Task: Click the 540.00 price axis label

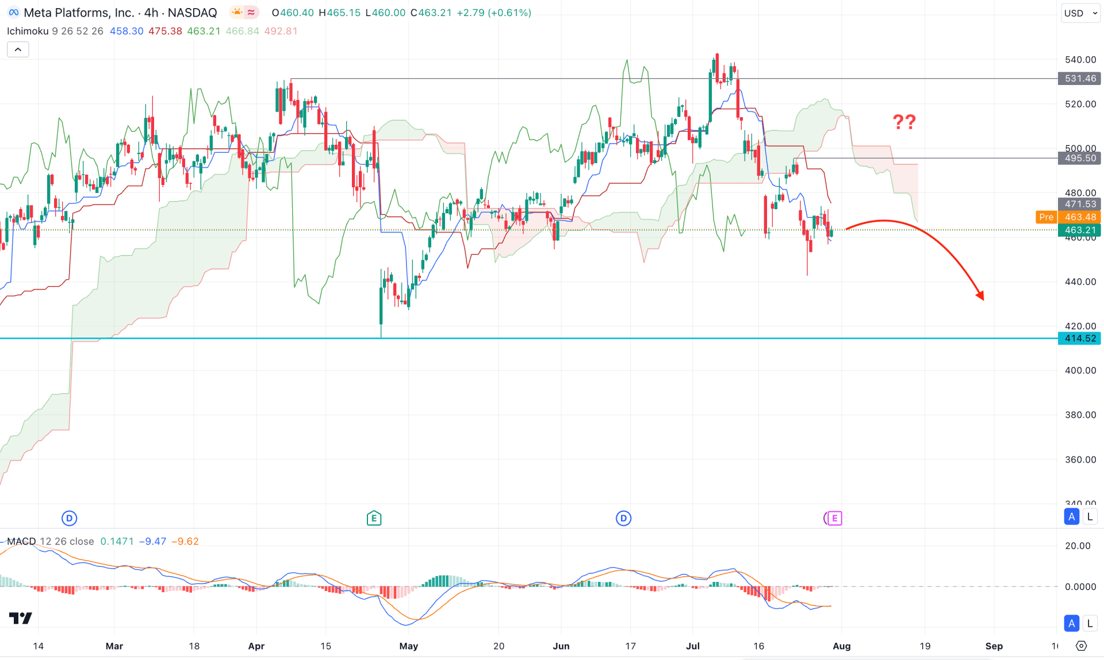Action: click(x=1080, y=59)
